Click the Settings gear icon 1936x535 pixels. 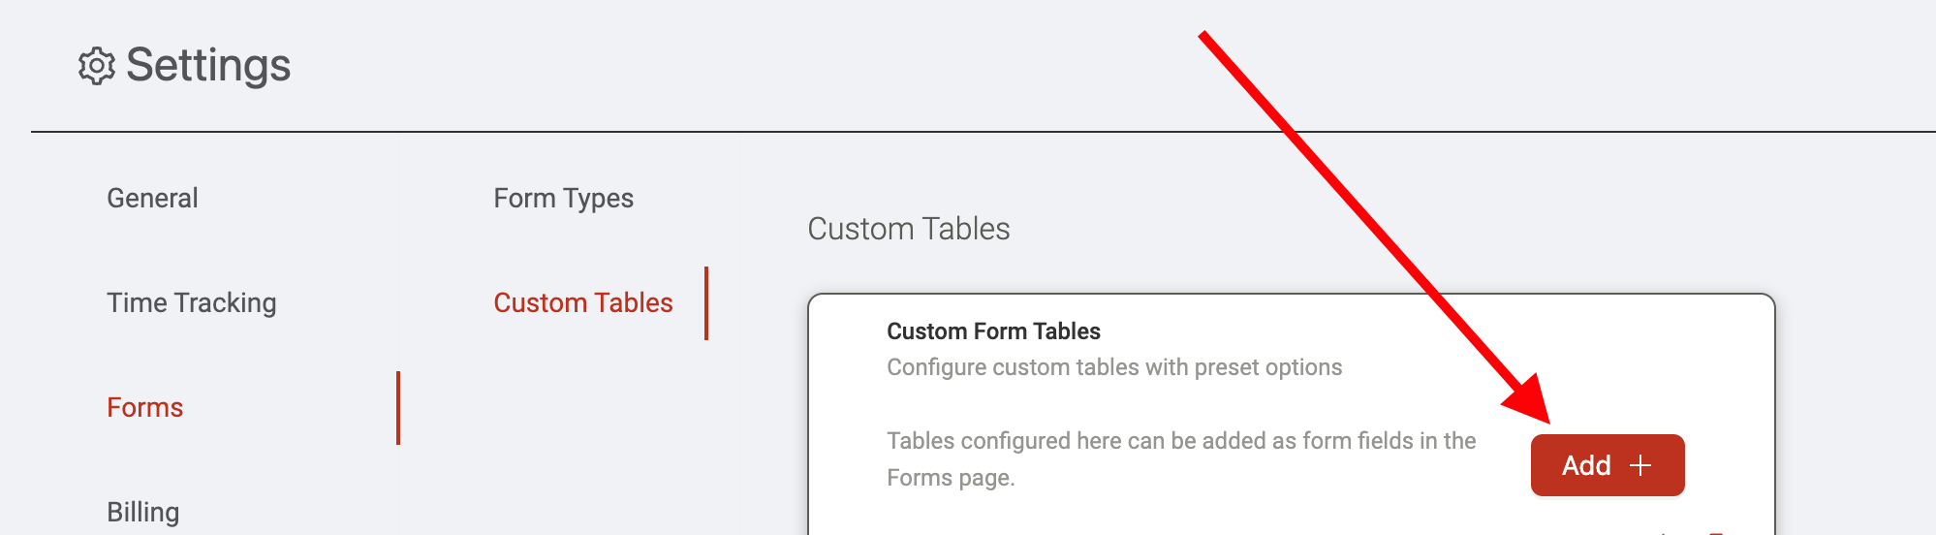click(97, 66)
